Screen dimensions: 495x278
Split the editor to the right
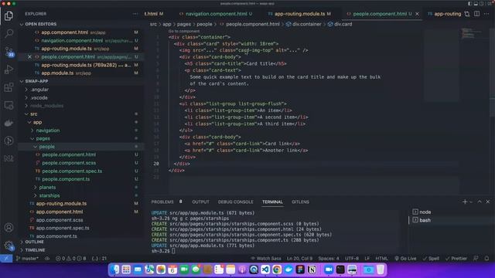click(476, 14)
